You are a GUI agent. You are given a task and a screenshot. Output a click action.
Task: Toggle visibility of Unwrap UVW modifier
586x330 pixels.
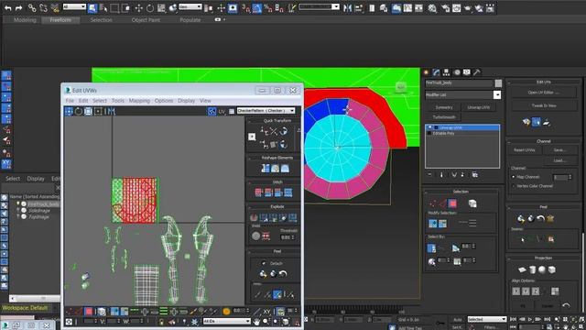429,127
